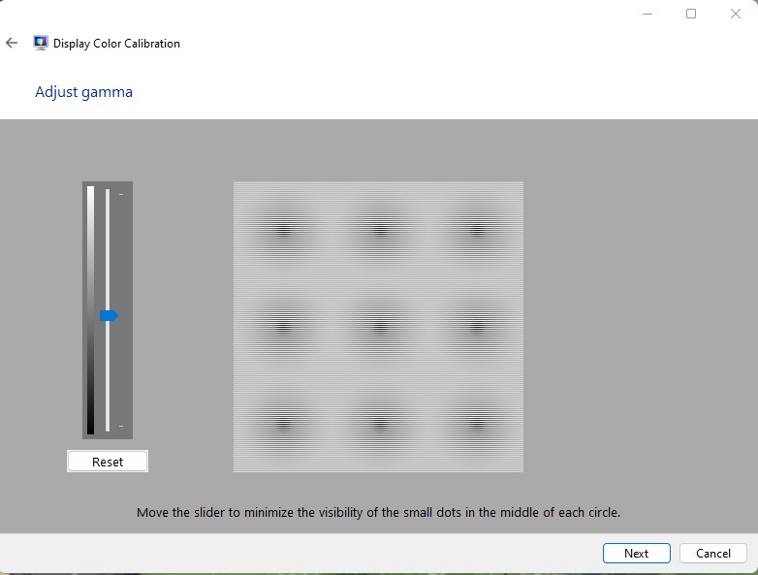758x575 pixels.
Task: Go back using the back arrow
Action: pyautogui.click(x=12, y=43)
